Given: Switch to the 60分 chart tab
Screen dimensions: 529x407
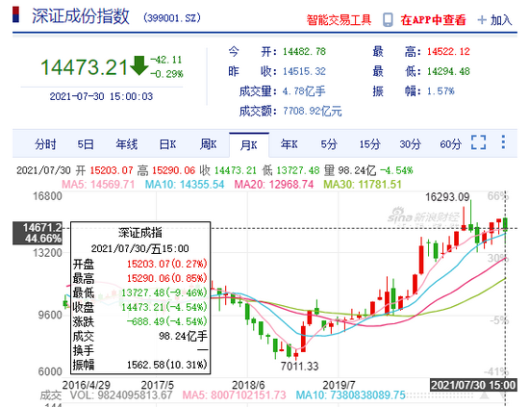Looking at the screenshot, I should tap(450, 144).
